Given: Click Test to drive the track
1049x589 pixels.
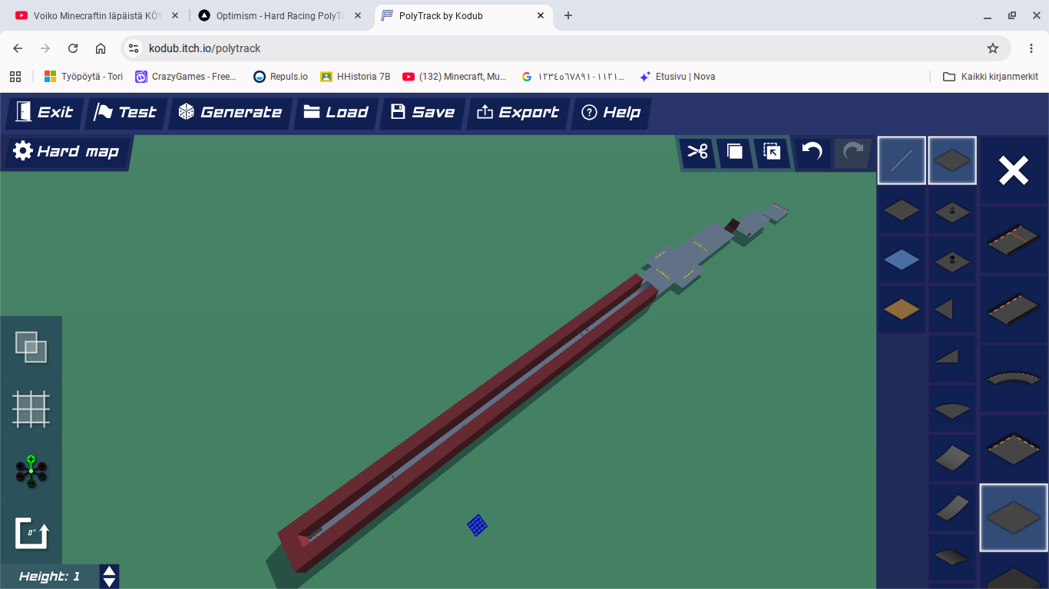Looking at the screenshot, I should tap(125, 112).
